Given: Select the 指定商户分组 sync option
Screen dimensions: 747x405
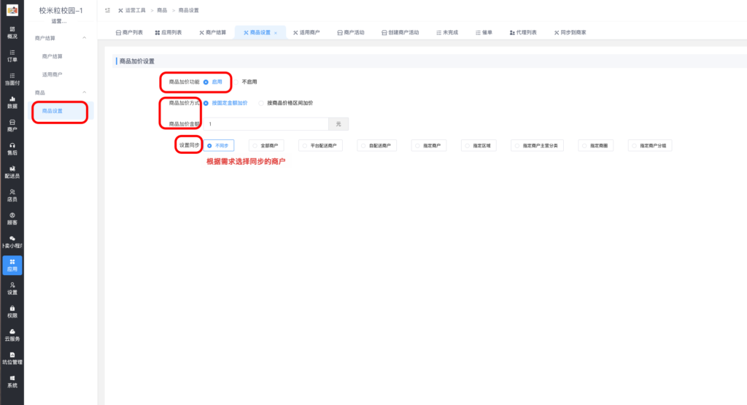Looking at the screenshot, I should click(x=650, y=146).
